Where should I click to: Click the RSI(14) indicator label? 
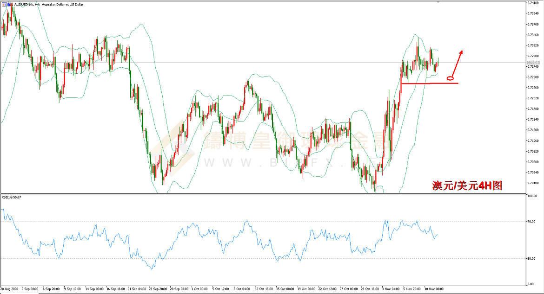pos(12,197)
